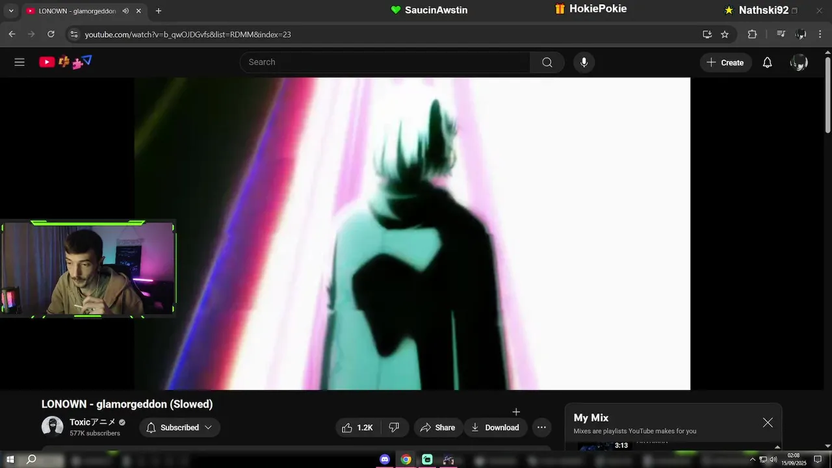The width and height of the screenshot is (832, 468).
Task: Open Windows taskbar search
Action: pos(31,460)
